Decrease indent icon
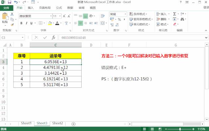 point(91,23)
